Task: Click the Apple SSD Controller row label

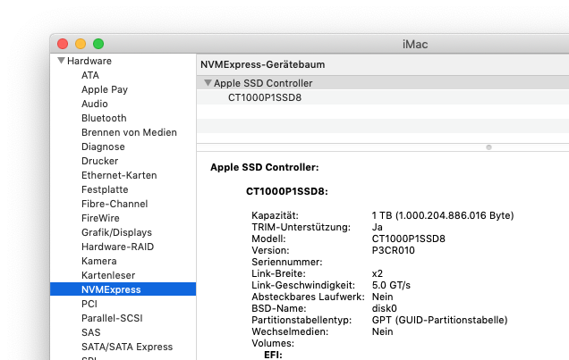Action: [263, 83]
